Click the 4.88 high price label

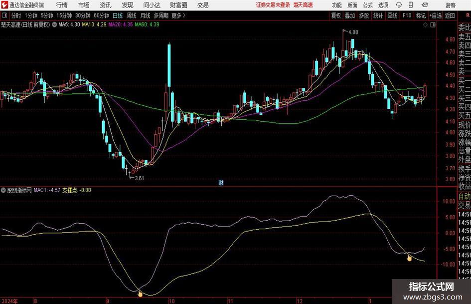(353, 32)
